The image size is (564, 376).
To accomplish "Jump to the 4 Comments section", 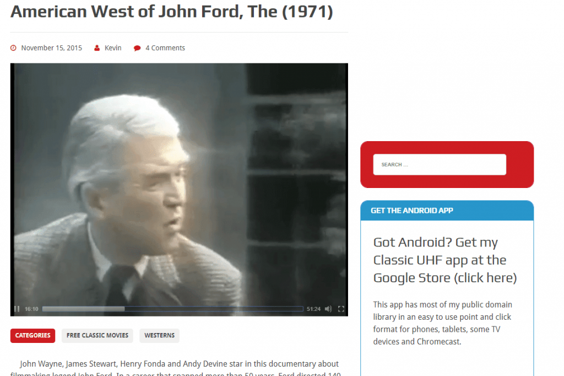I will coord(165,48).
